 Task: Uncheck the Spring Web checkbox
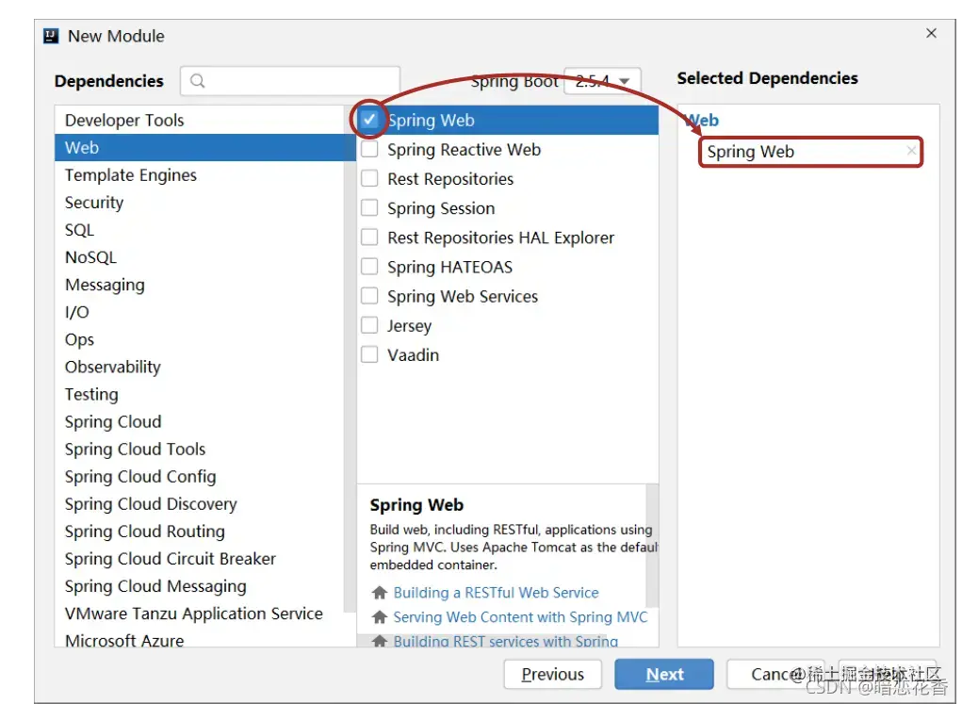pos(369,120)
